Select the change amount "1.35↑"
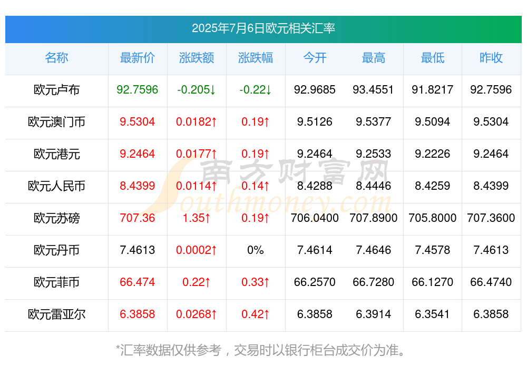 tap(197, 218)
